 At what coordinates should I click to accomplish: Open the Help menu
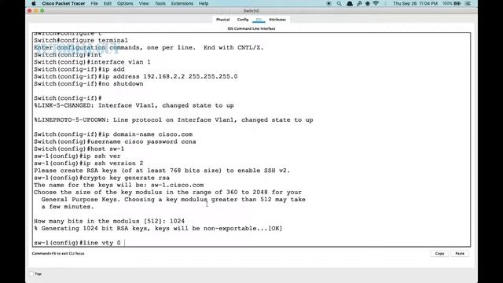(204, 3)
